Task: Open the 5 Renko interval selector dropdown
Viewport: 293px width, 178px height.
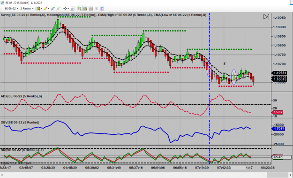Action: 27,8
